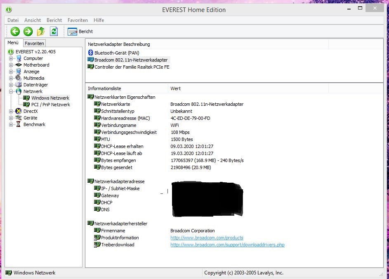389x279 pixels.
Task: Click the DirectX icon in the tree
Action: pos(19,111)
